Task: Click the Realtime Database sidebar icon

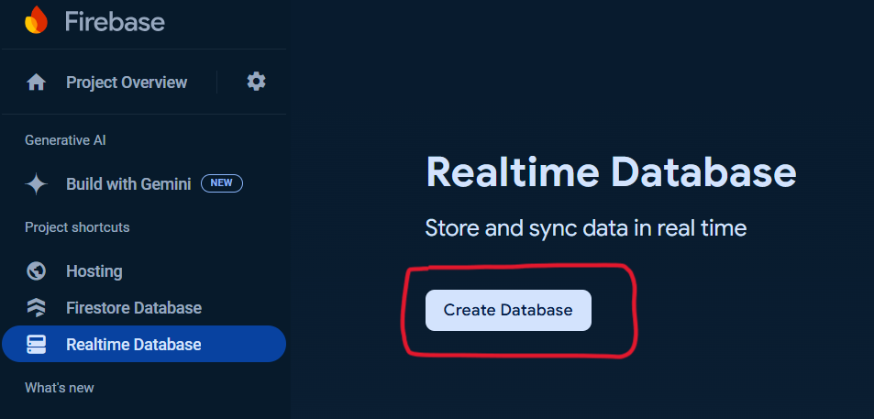Action: (x=37, y=345)
